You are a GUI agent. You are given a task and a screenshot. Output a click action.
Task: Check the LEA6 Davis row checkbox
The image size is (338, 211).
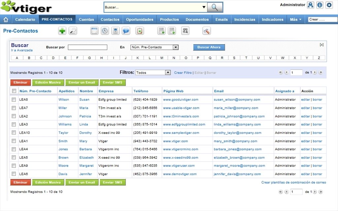[x=14, y=174]
